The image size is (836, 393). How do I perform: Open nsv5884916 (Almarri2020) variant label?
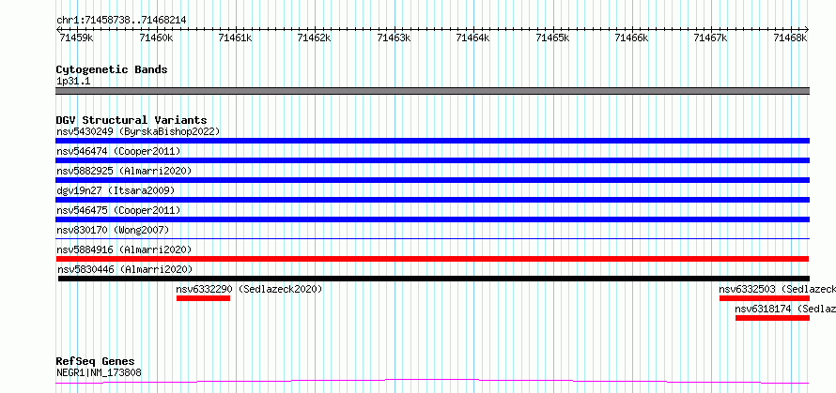point(124,249)
